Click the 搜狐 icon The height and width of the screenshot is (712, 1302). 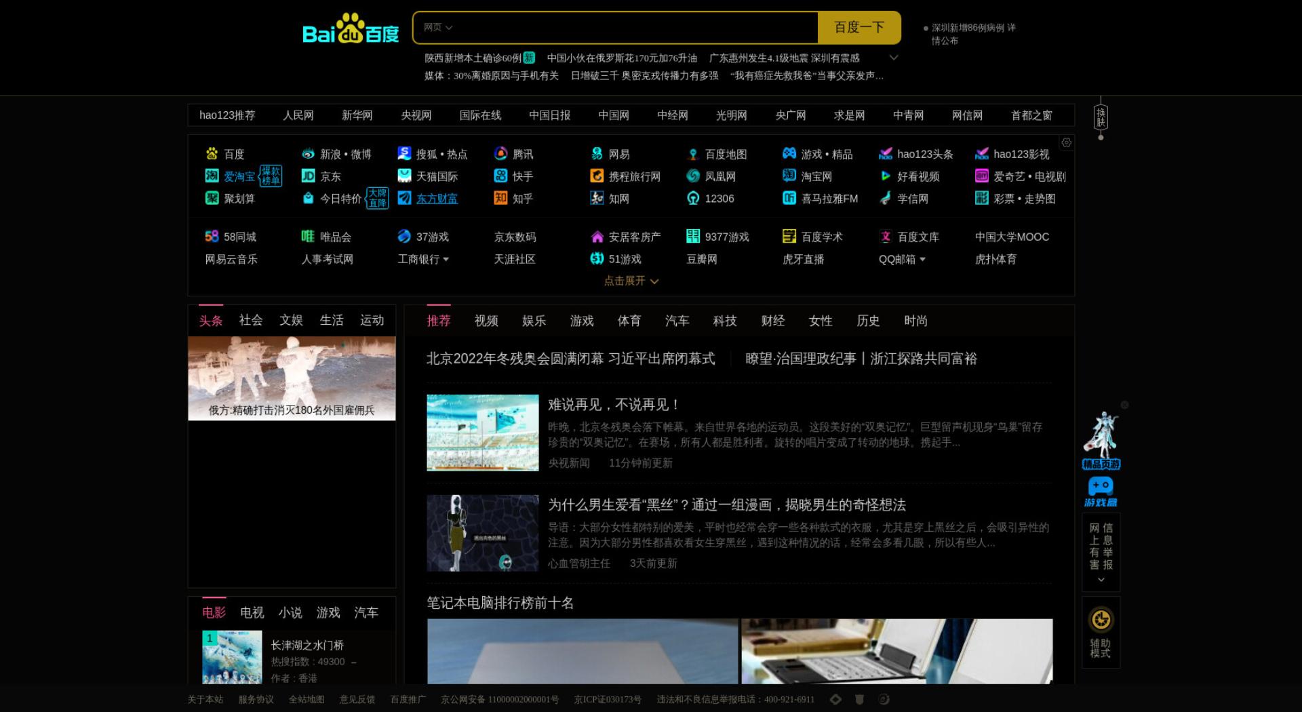point(404,154)
